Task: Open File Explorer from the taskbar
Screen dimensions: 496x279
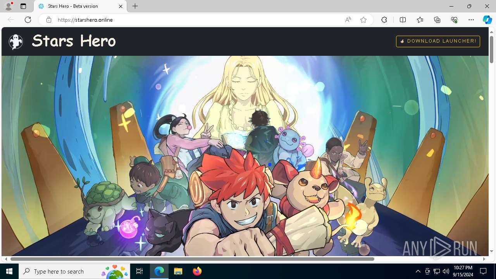Action: 178,271
